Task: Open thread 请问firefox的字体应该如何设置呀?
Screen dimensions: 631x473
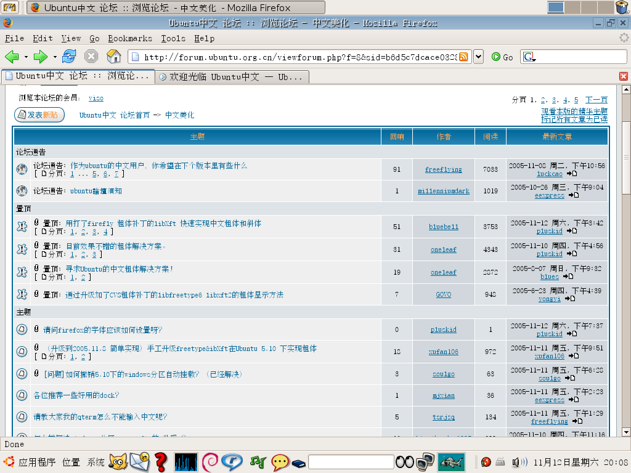Action: coord(103,330)
